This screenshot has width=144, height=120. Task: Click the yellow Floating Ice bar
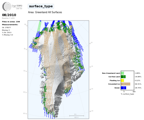122,80
